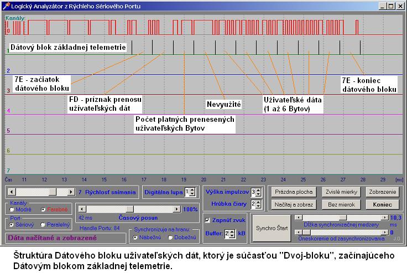Image resolution: width=407 pixels, height=273 pixels.
Task: Click channel 4 label in waveform area
Action: click(8, 111)
